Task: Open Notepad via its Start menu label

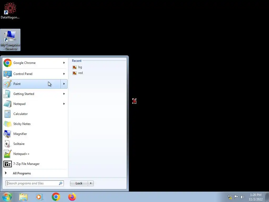Action: pos(19,104)
